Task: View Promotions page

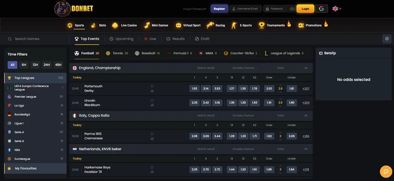Action: 313,25
